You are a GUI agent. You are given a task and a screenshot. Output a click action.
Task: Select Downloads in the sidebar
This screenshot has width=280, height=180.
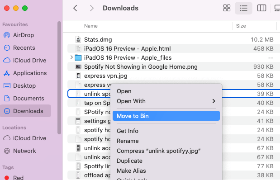coord(25,111)
